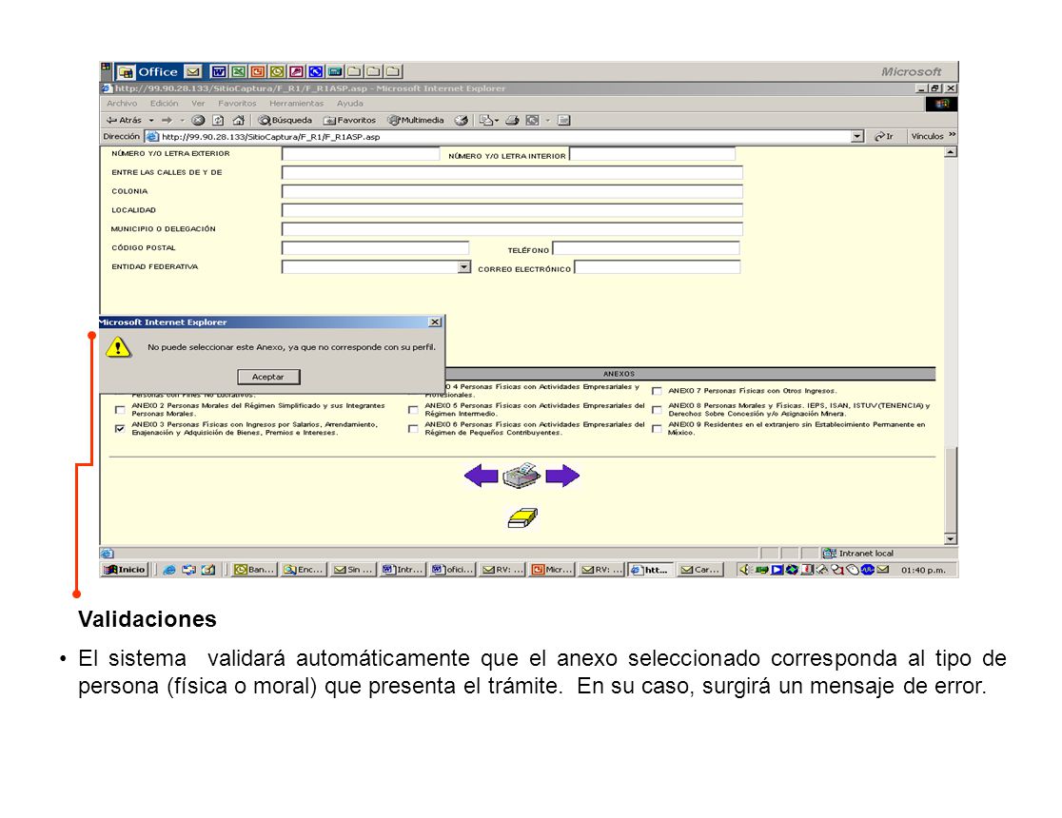Screen dimensions: 1062x818
Task: Go back with the Atrás button
Action: (124, 121)
